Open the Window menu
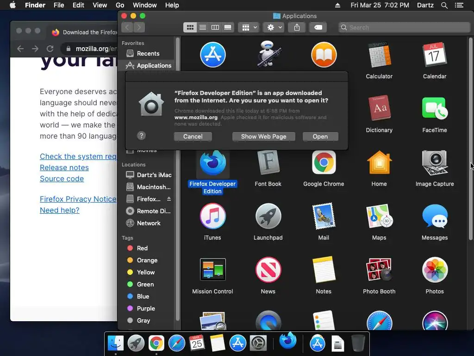Viewport: 474px width, 356px height. click(145, 5)
